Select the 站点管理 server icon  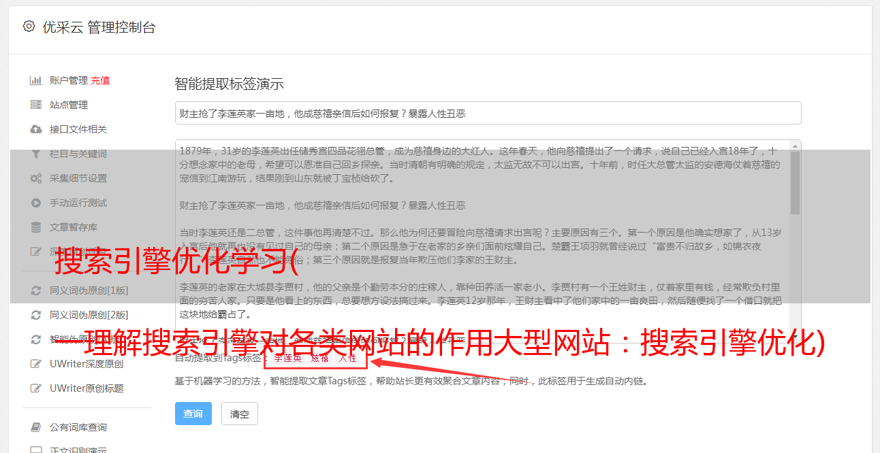point(36,105)
